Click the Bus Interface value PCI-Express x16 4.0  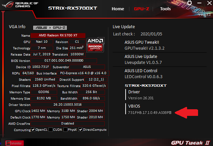click(83, 73)
